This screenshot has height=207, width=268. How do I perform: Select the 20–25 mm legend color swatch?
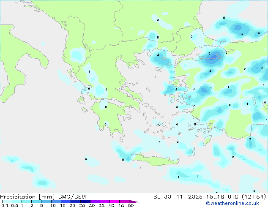tap(76, 202)
